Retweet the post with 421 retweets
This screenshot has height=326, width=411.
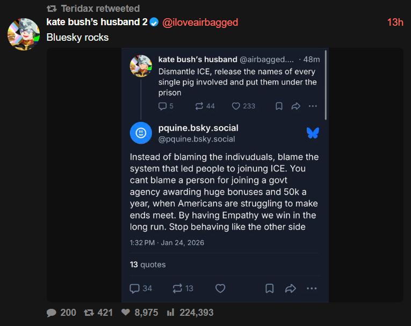tap(89, 312)
